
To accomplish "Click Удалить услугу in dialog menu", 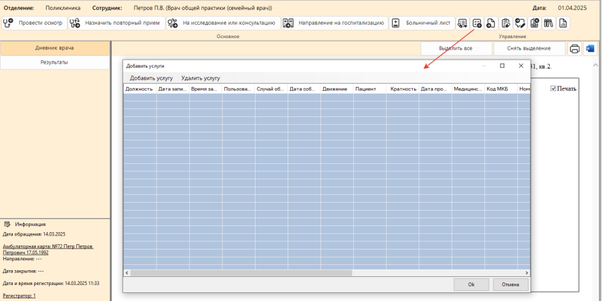I will [x=201, y=78].
